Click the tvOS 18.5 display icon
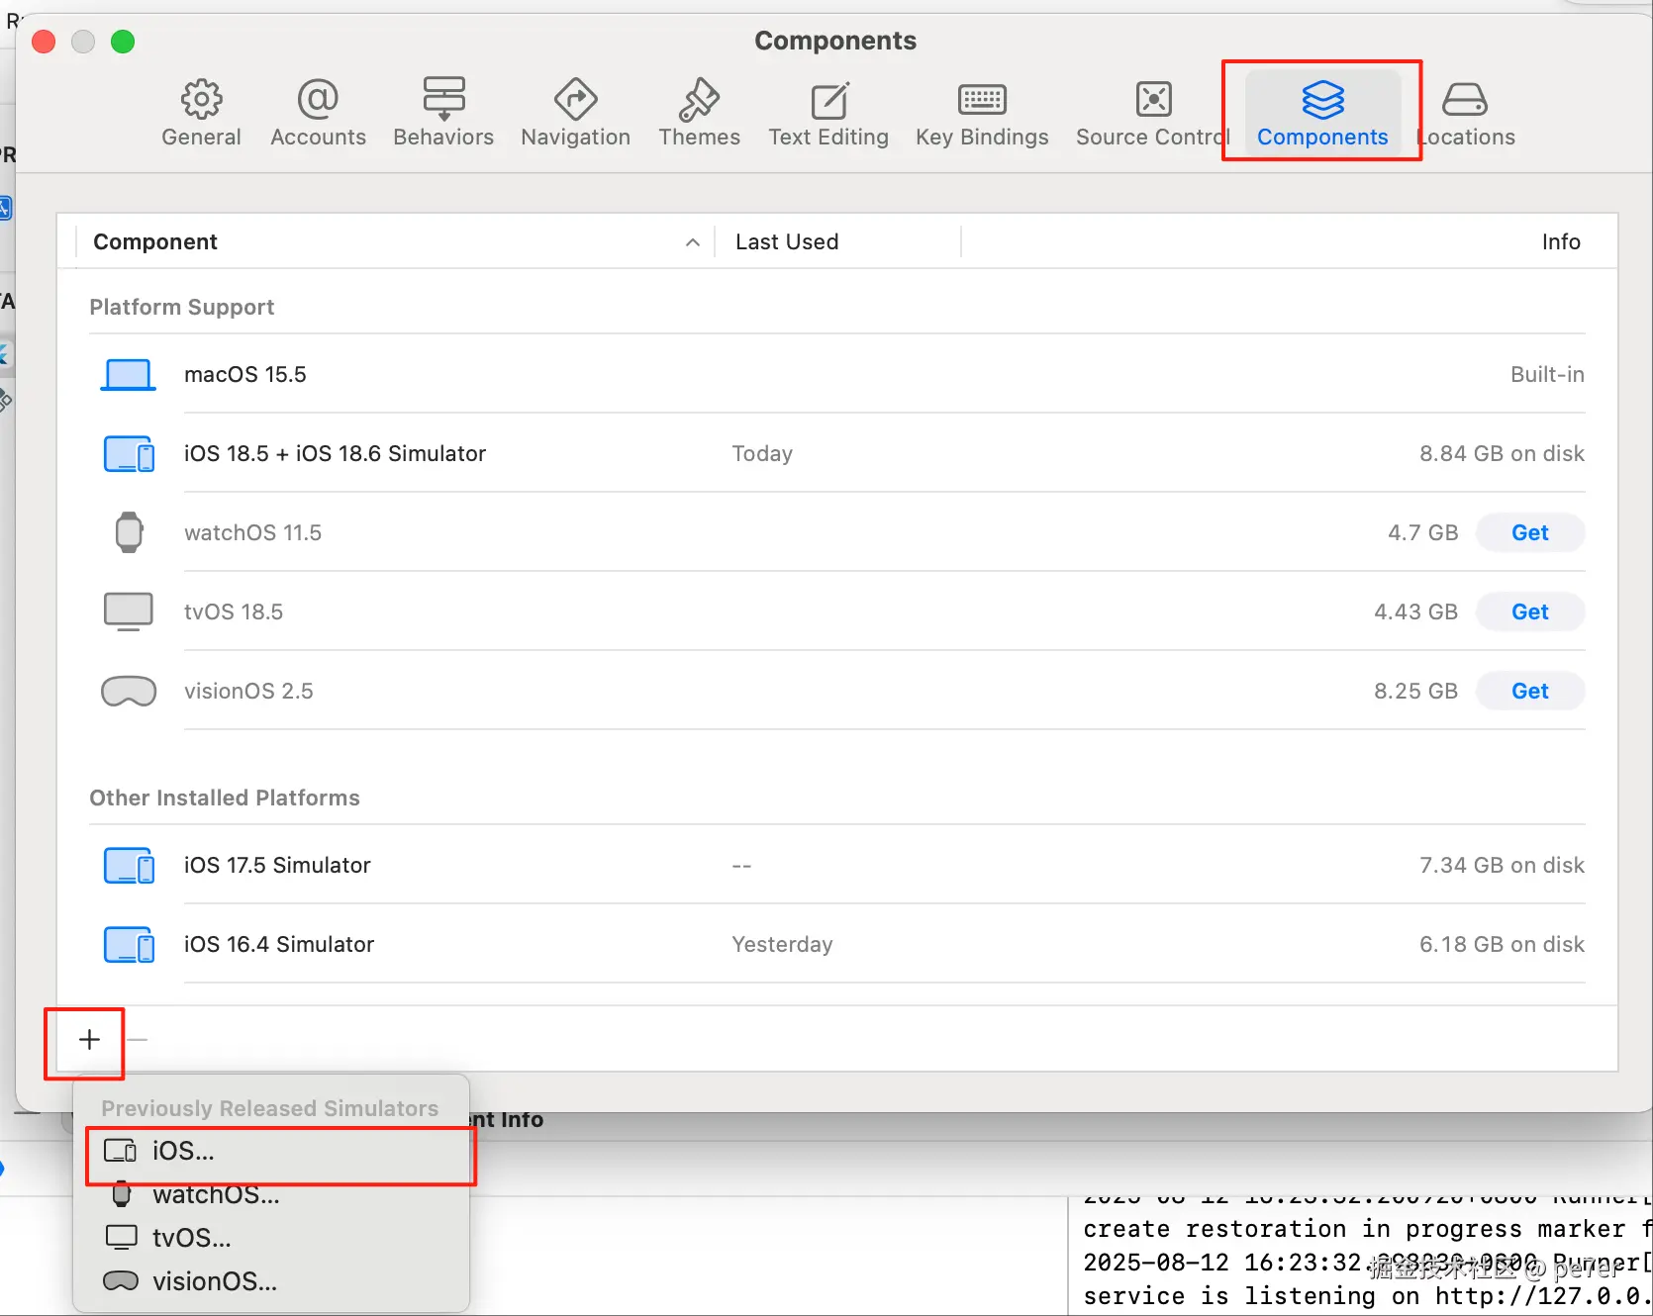The width and height of the screenshot is (1653, 1316). coord(129,611)
